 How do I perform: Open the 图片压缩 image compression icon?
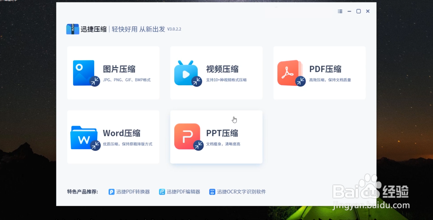click(x=86, y=73)
